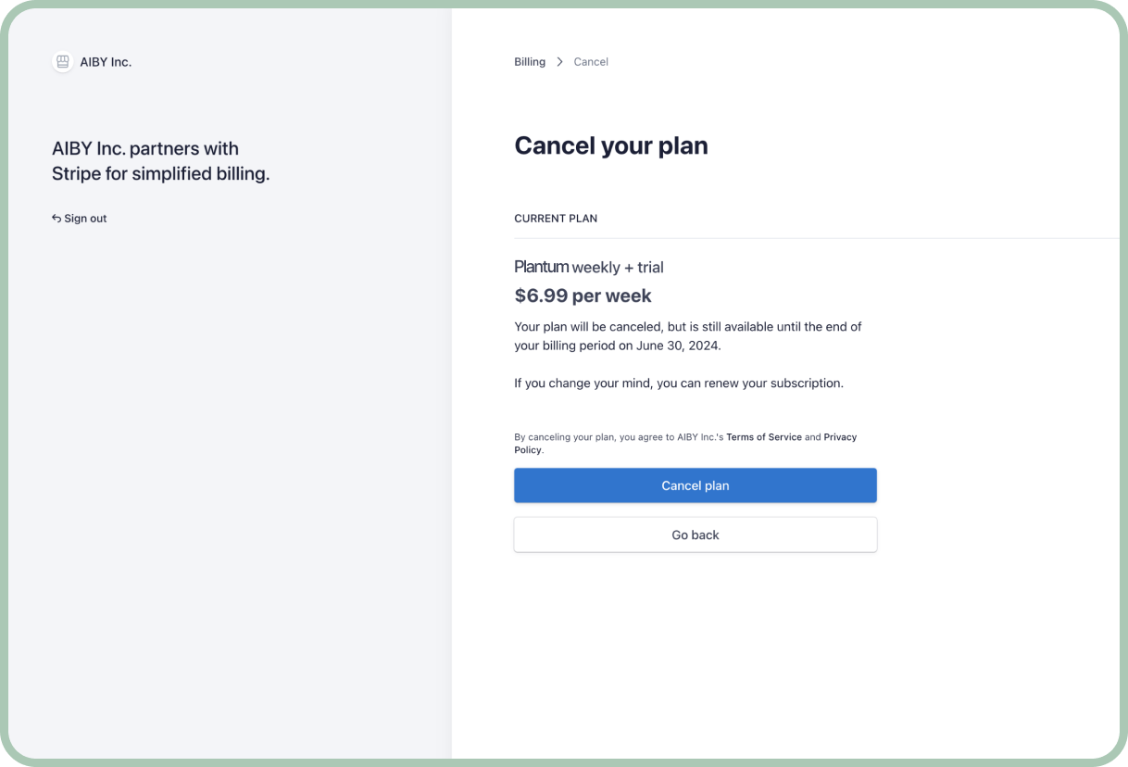Select the Cancel breadcrumb item
Image resolution: width=1128 pixels, height=767 pixels.
(591, 62)
